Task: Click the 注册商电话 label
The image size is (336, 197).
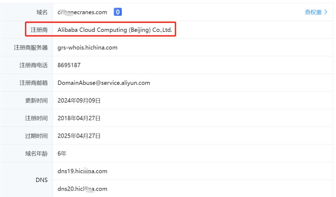Action: (x=33, y=65)
